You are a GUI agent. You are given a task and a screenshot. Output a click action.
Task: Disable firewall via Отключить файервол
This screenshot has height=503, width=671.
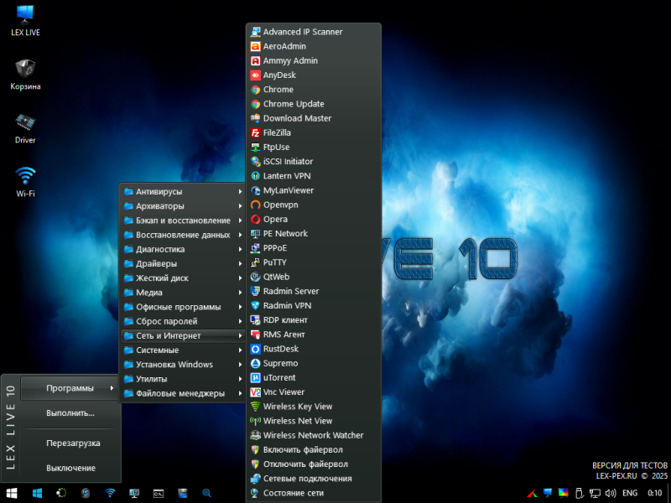[305, 464]
